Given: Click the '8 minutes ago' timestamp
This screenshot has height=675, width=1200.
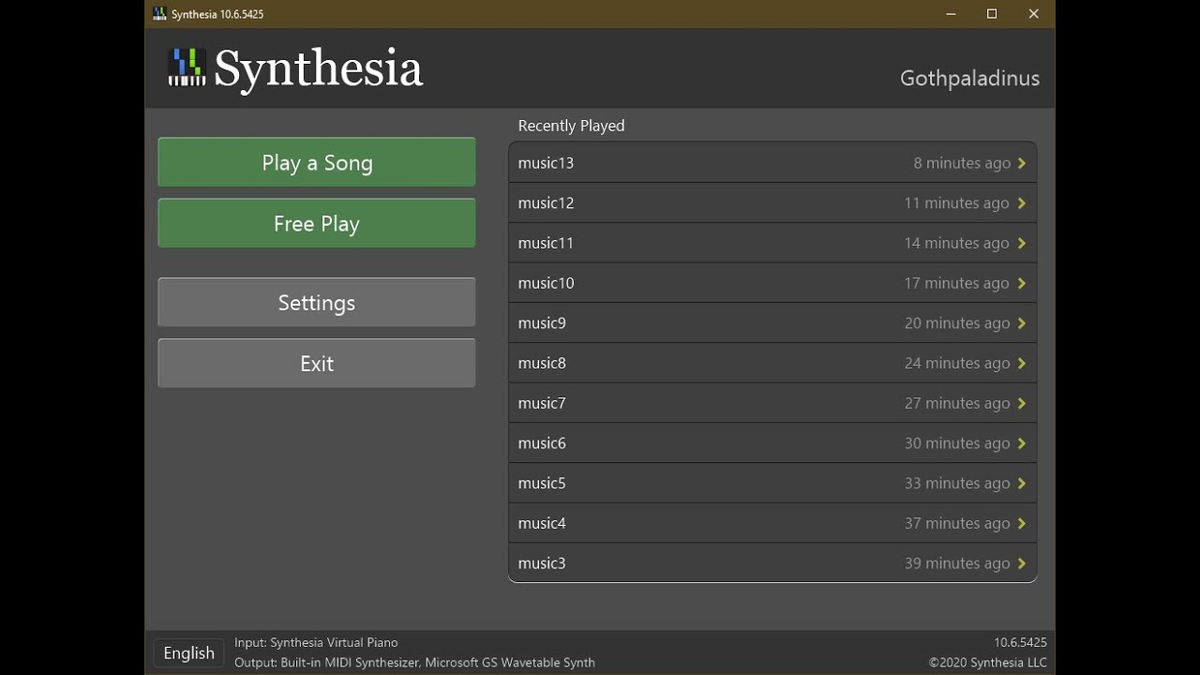Looking at the screenshot, I should tap(962, 163).
